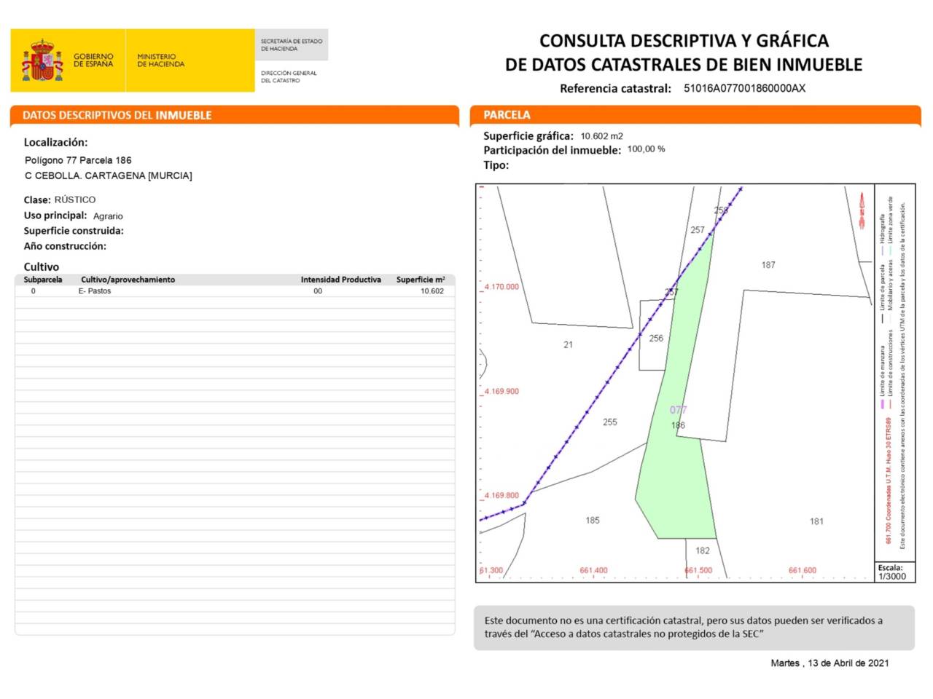Screen dimensions: 933x699
Task: Click parcel label 181 on the map
Action: pyautogui.click(x=816, y=521)
